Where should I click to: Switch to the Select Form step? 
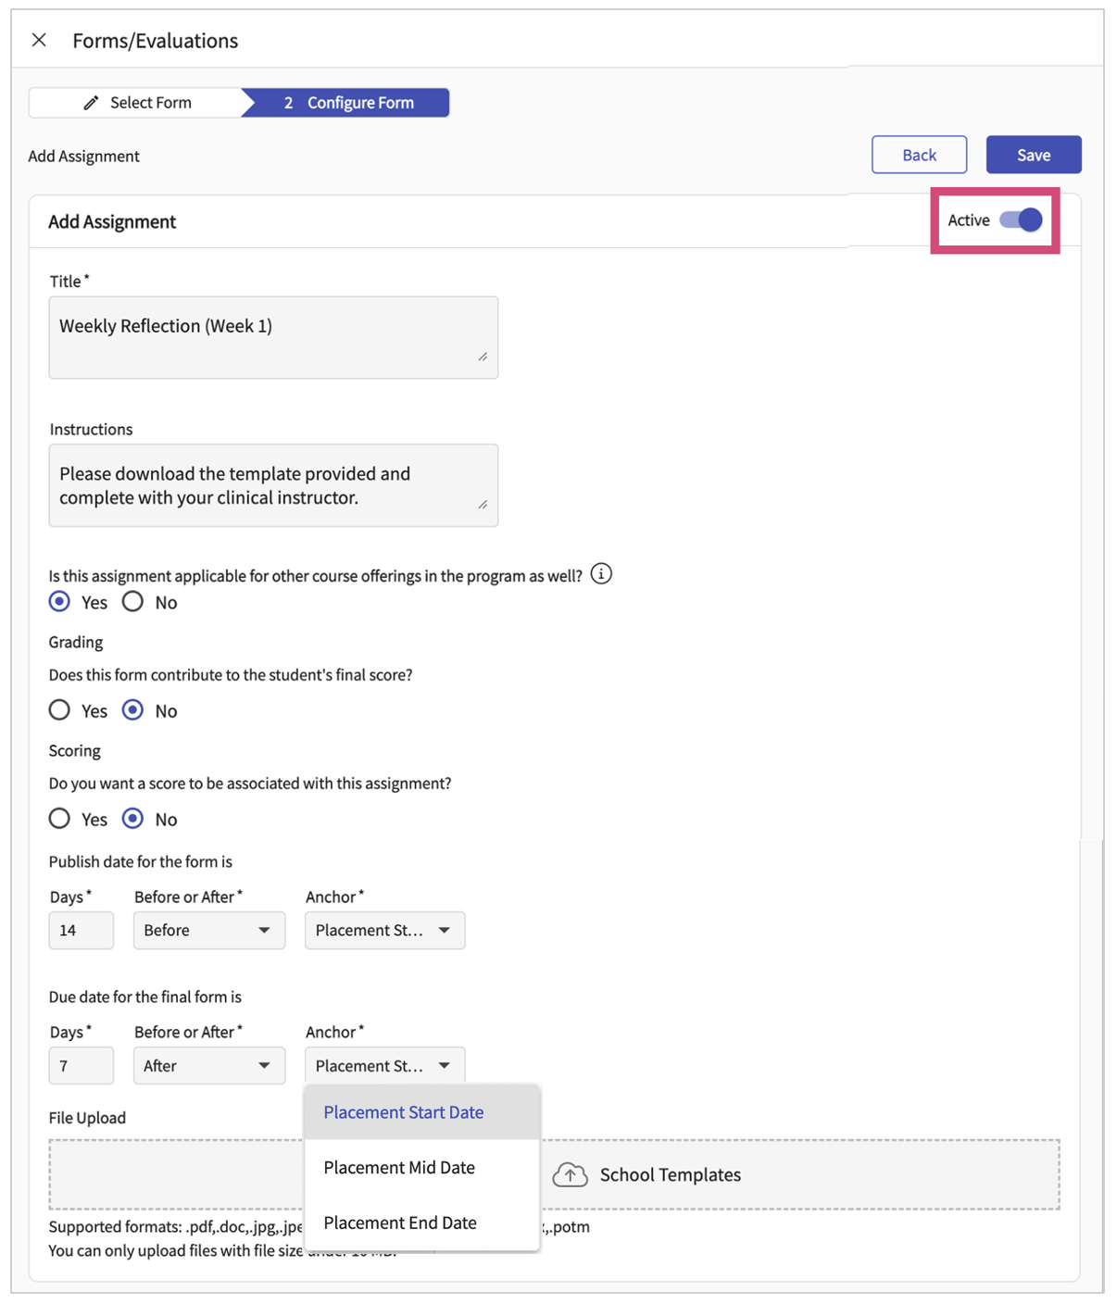coord(148,102)
